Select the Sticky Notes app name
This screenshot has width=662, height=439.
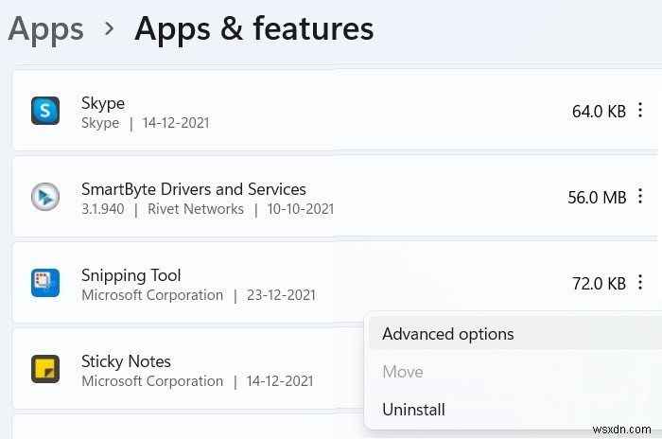pos(126,361)
